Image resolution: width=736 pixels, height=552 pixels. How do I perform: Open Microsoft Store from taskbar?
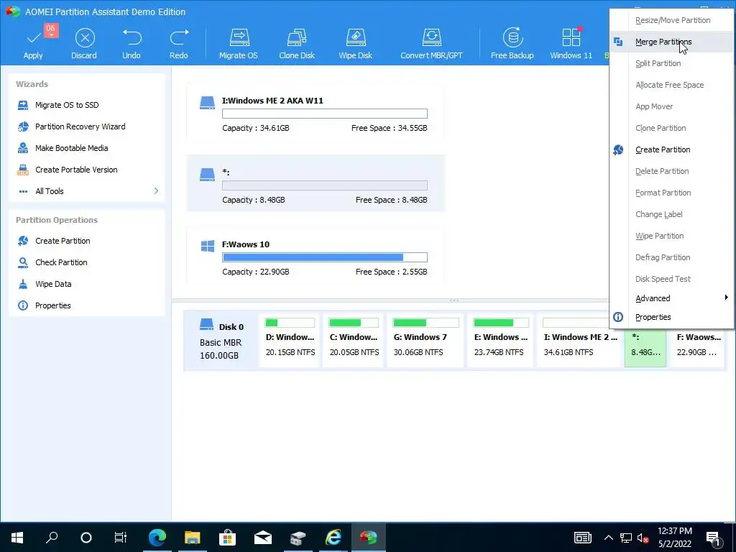point(227,537)
